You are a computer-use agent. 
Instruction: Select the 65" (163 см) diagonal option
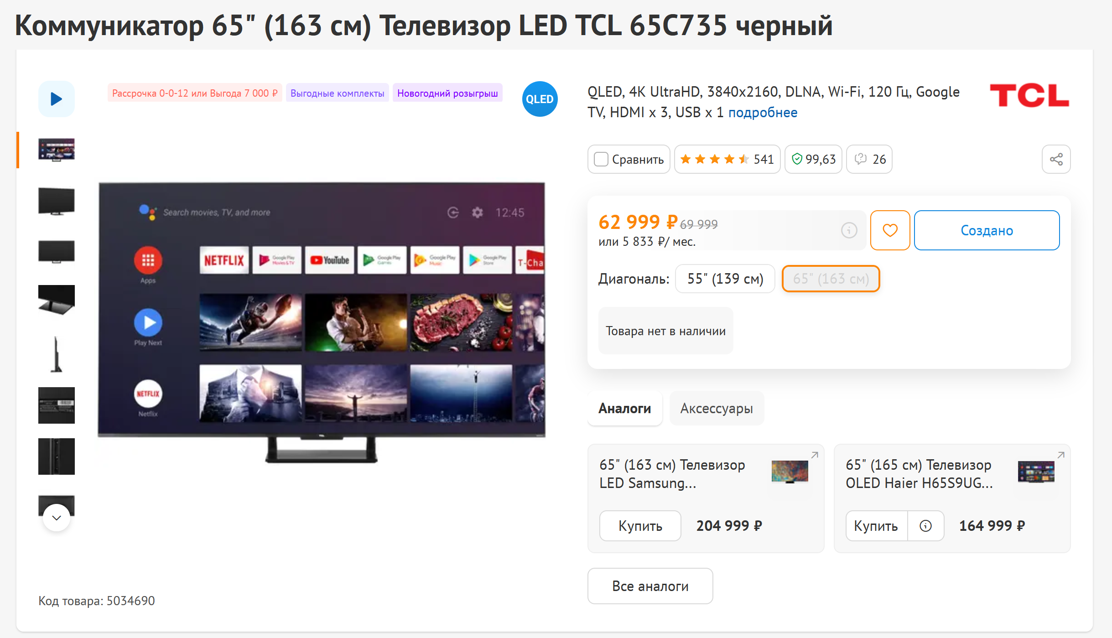pyautogui.click(x=831, y=279)
